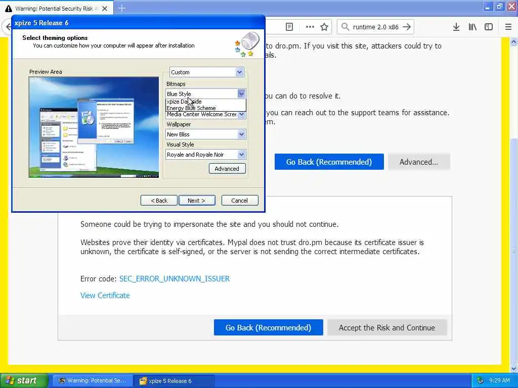Image resolution: width=518 pixels, height=388 pixels.
Task: Click the Preview Area label
Action: [x=46, y=72]
